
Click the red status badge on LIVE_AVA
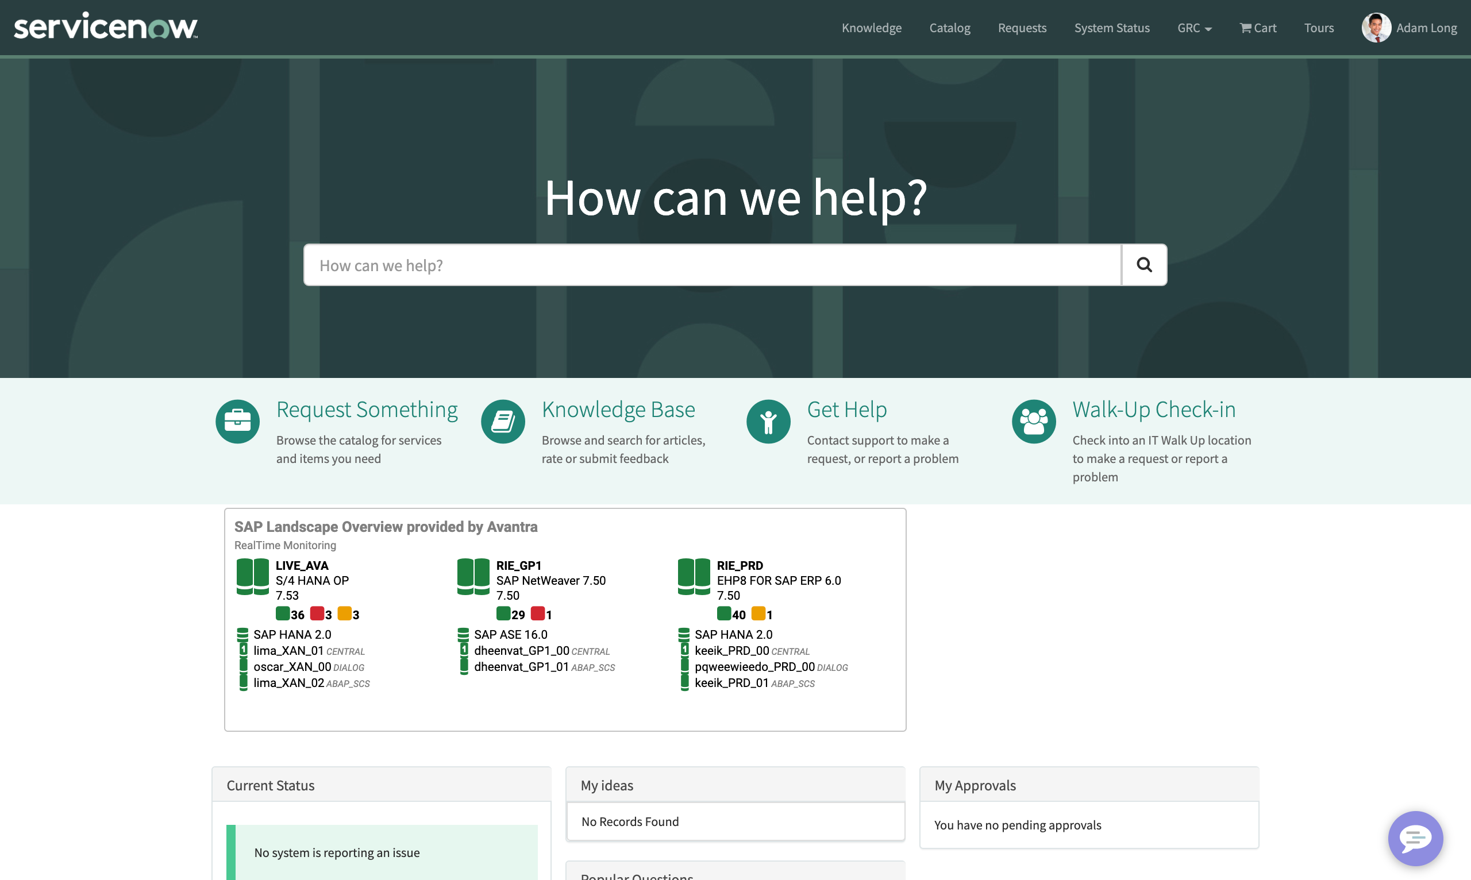click(x=317, y=613)
